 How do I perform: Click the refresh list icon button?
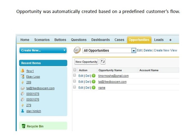(x=103, y=61)
